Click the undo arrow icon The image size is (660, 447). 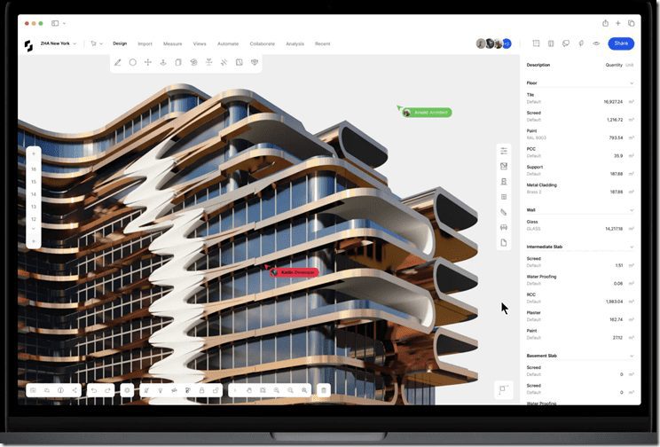(x=94, y=390)
